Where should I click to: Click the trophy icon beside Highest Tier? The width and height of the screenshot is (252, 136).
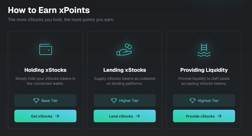click(x=192, y=100)
